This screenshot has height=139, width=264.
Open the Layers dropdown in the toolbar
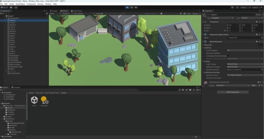(x=246, y=7)
